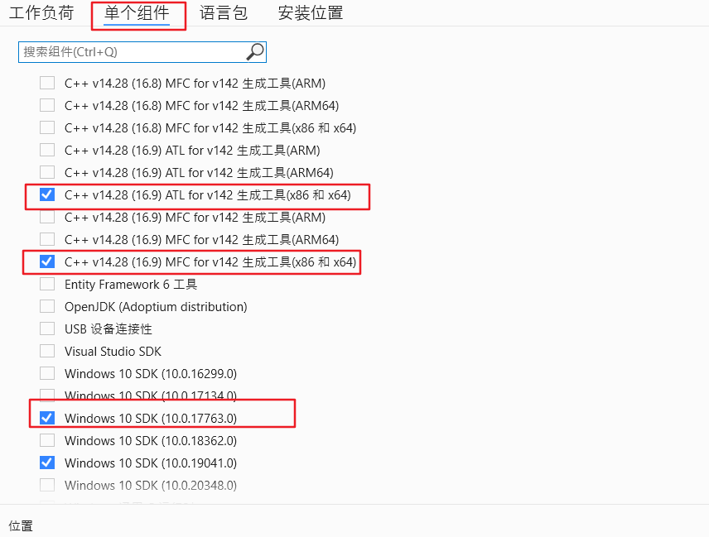The image size is (709, 537).
Task: Check C++ v14.28 (16.9) MFC 生成工具(ARM64) checkbox
Action: [x=47, y=239]
